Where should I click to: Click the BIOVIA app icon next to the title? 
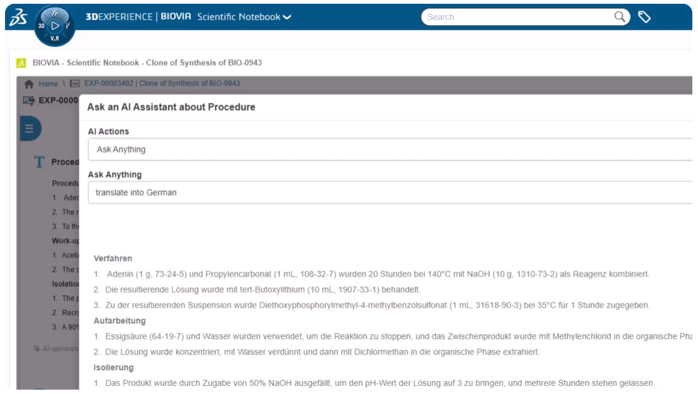[x=21, y=63]
